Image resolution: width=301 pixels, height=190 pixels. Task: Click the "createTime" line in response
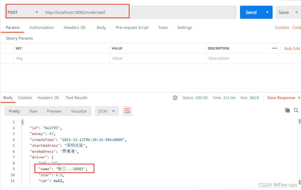pos(78,140)
